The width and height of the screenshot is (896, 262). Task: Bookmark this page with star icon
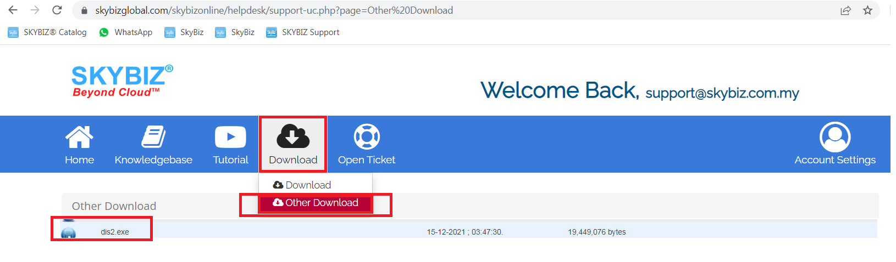coord(867,10)
